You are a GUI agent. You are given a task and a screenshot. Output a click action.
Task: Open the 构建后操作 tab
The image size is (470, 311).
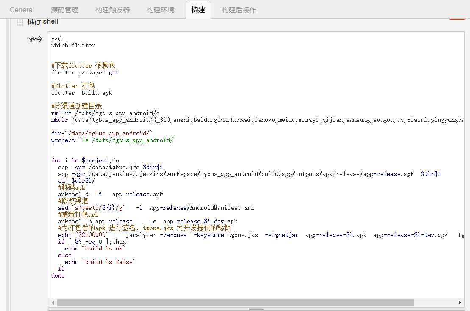tap(239, 10)
